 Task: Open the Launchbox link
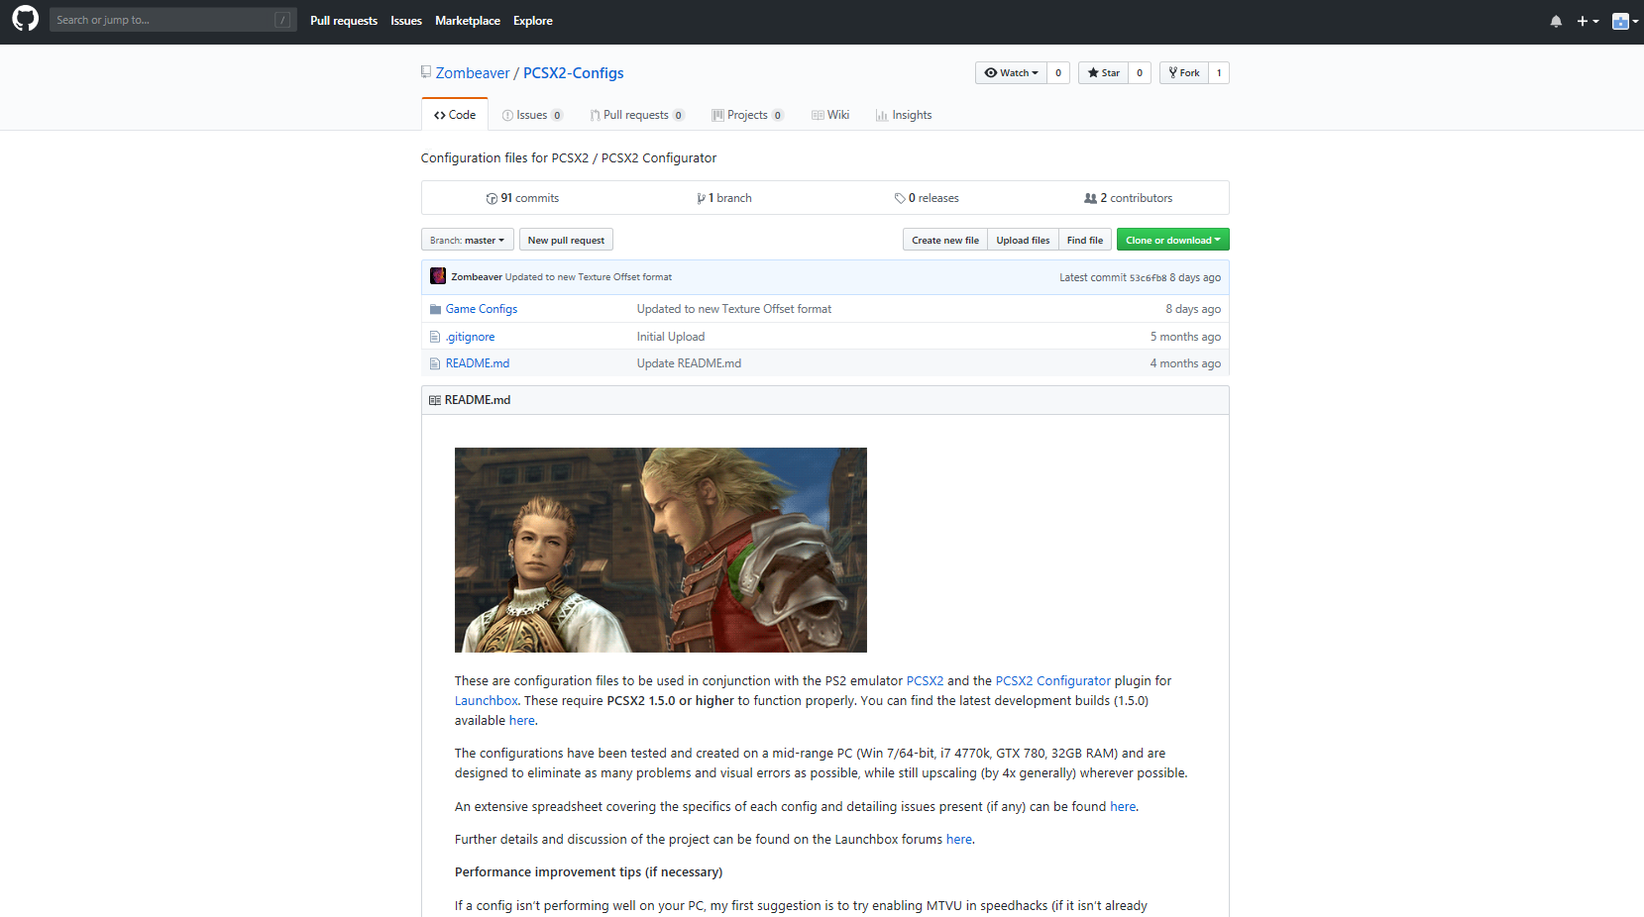coord(486,701)
